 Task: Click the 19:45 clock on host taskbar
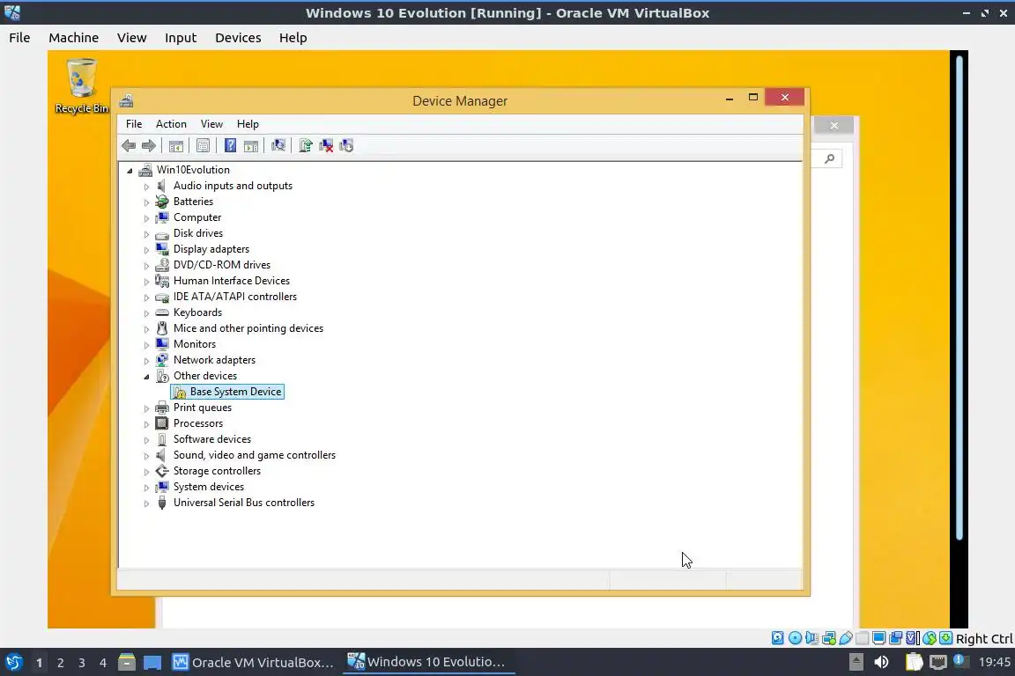(x=994, y=662)
